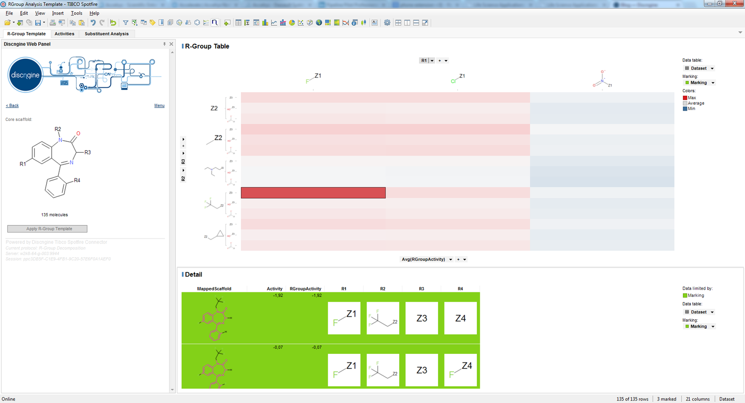Click the core scaffold structure image
This screenshot has width=745, height=403.
pyautogui.click(x=56, y=163)
